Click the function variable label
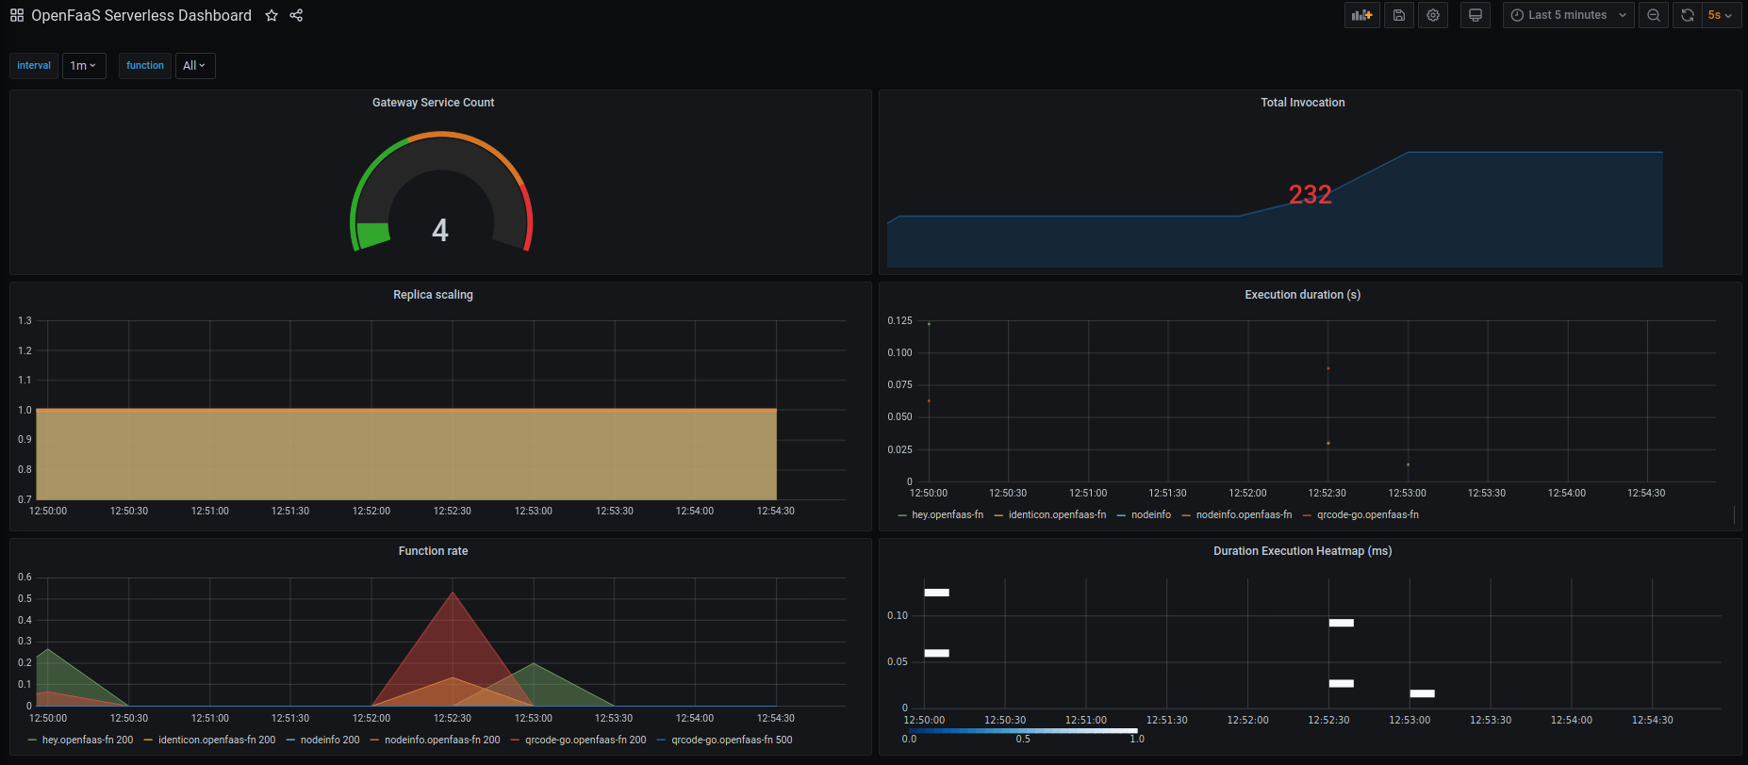Viewport: 1748px width, 765px height. pyautogui.click(x=145, y=65)
